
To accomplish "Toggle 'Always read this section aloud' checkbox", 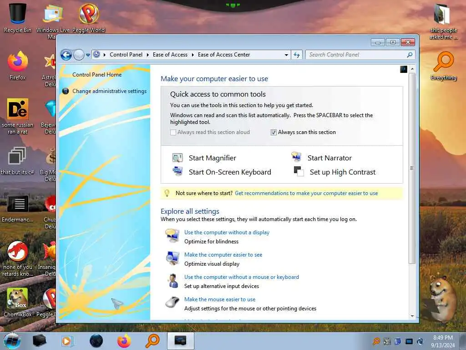I will 173,133.
